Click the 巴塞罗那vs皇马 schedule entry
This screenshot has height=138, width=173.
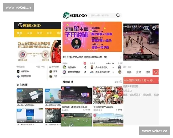point(101,41)
